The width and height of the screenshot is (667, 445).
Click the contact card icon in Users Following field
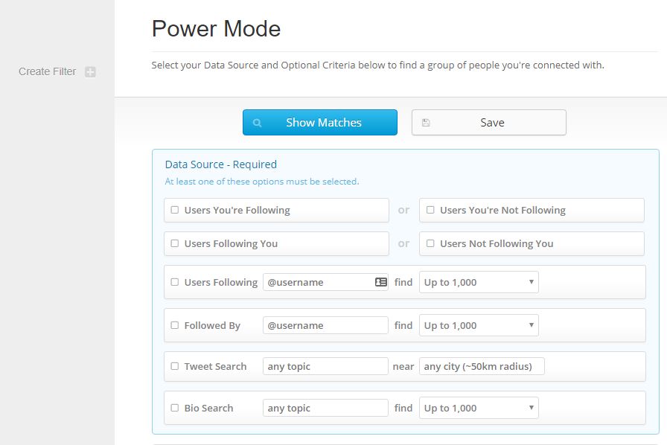[x=380, y=282]
